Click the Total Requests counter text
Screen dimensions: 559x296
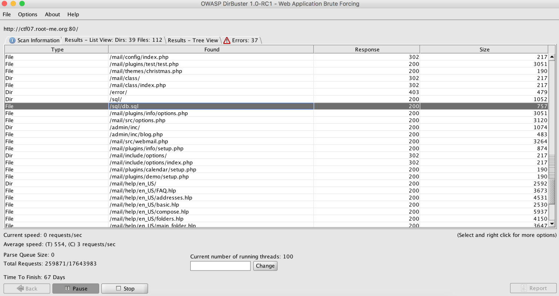pos(50,264)
